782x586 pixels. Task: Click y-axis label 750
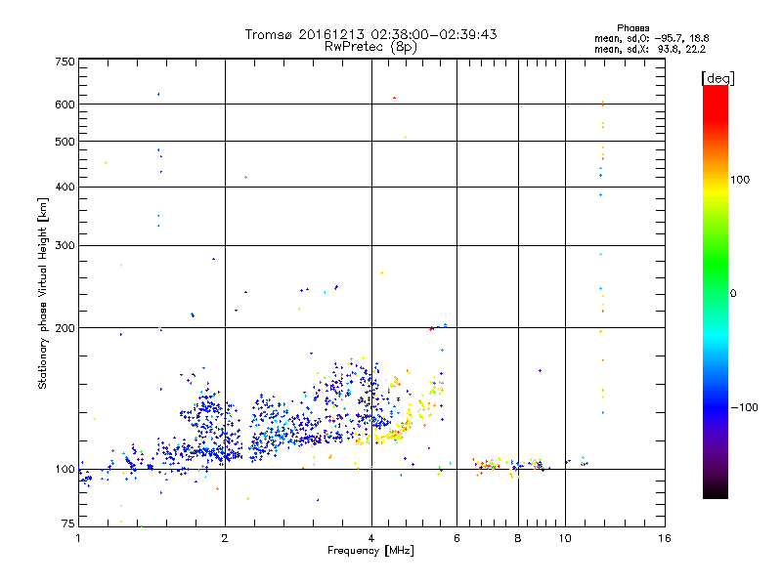(65, 62)
